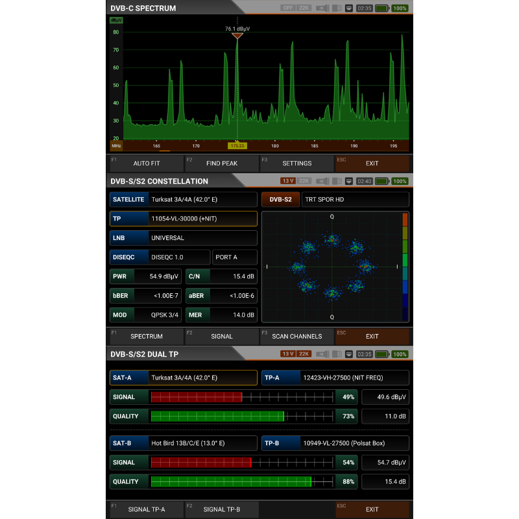Tap Ethernet port icon in Constellation header
The width and height of the screenshot is (519, 519).
[349, 181]
